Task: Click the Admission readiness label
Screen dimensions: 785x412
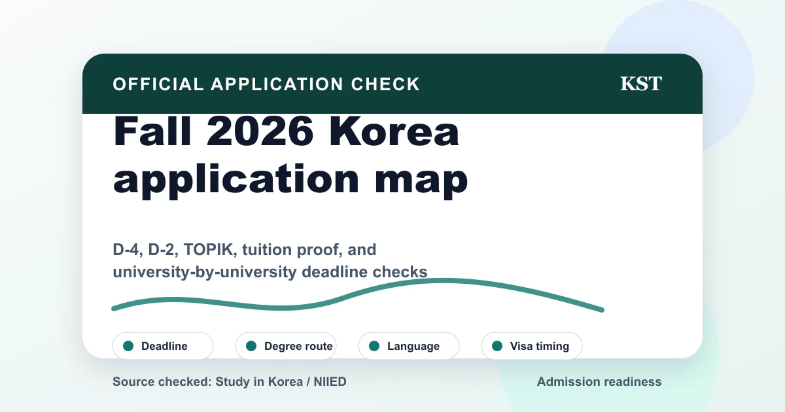Action: (599, 381)
